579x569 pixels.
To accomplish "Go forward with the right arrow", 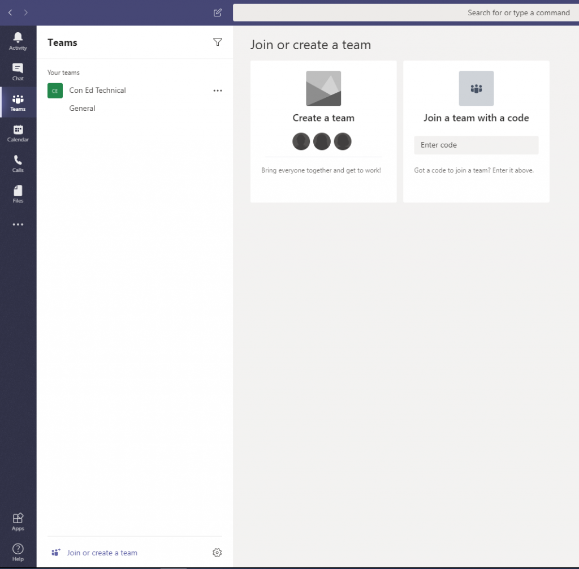I will click(25, 12).
